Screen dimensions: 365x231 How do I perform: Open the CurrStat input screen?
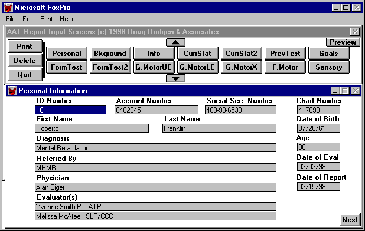(198, 54)
